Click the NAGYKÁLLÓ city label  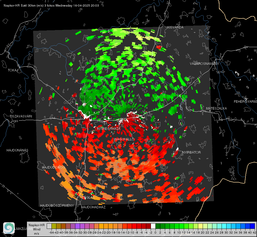124,139
